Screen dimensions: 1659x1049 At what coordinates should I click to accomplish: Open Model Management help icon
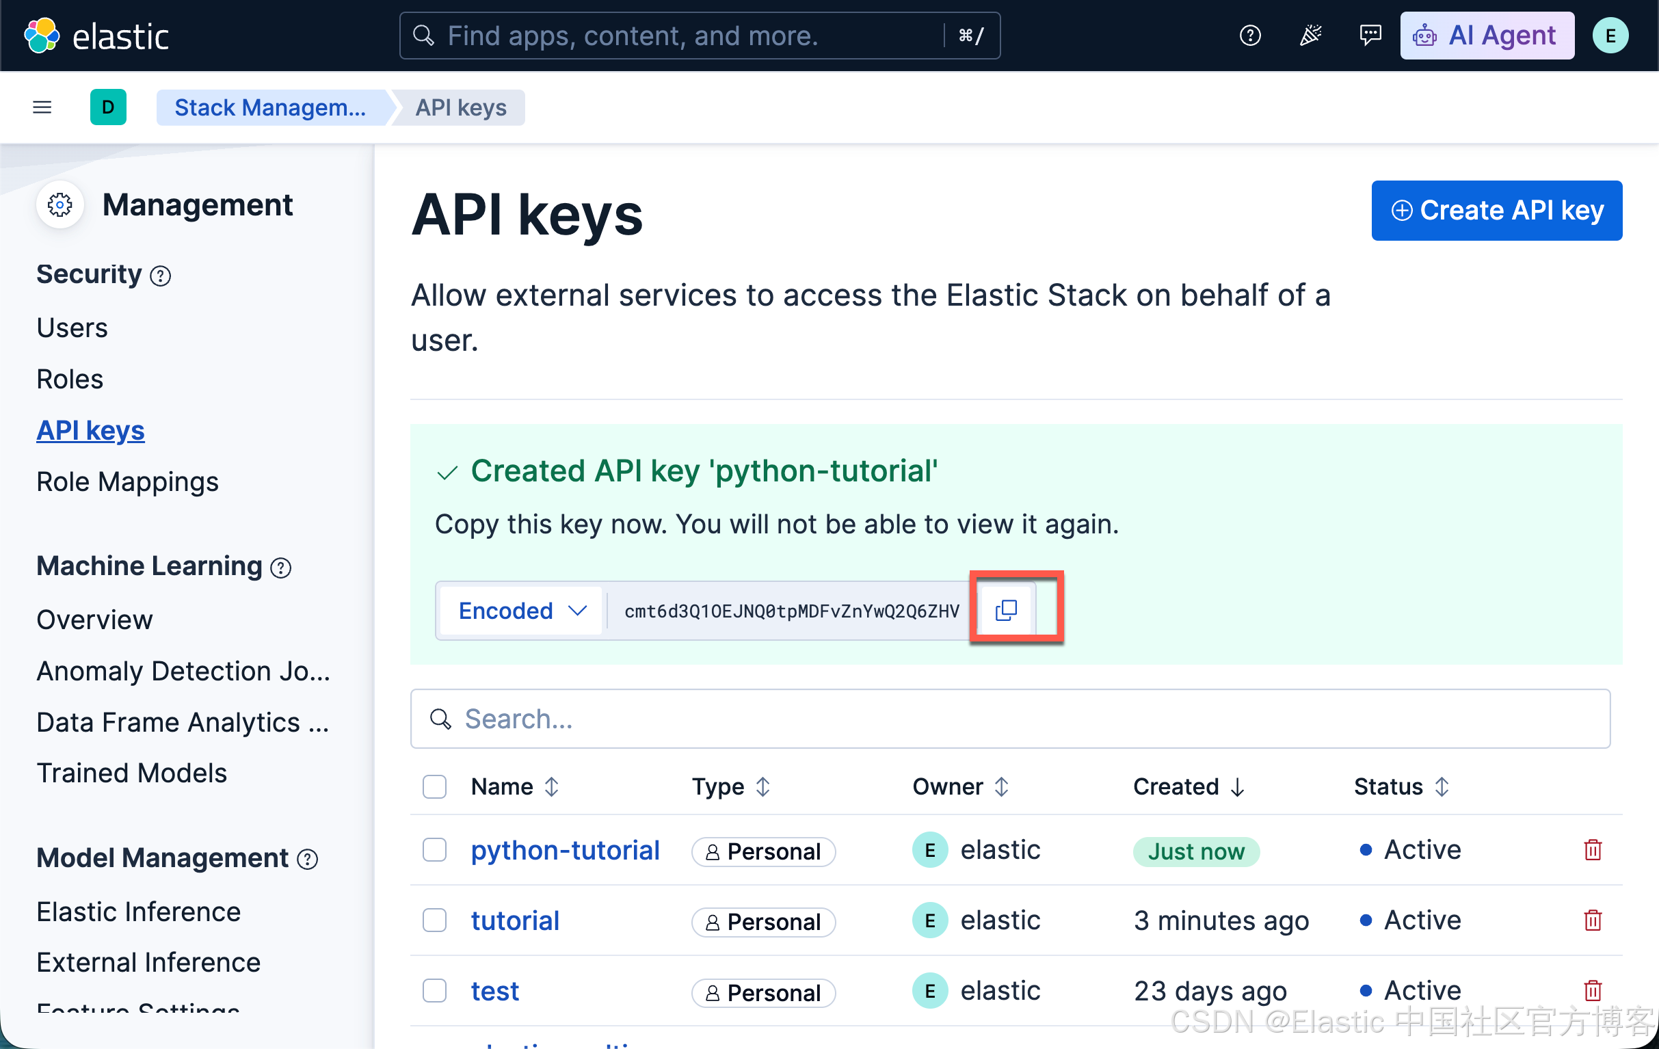coord(307,860)
